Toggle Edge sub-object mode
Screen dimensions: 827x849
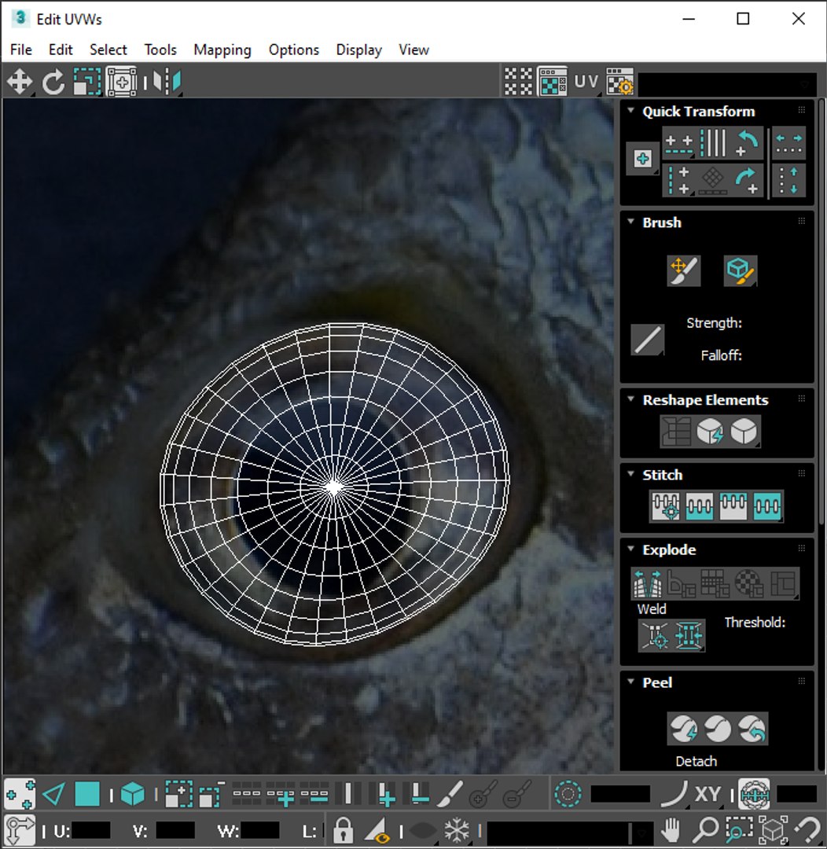click(x=53, y=794)
